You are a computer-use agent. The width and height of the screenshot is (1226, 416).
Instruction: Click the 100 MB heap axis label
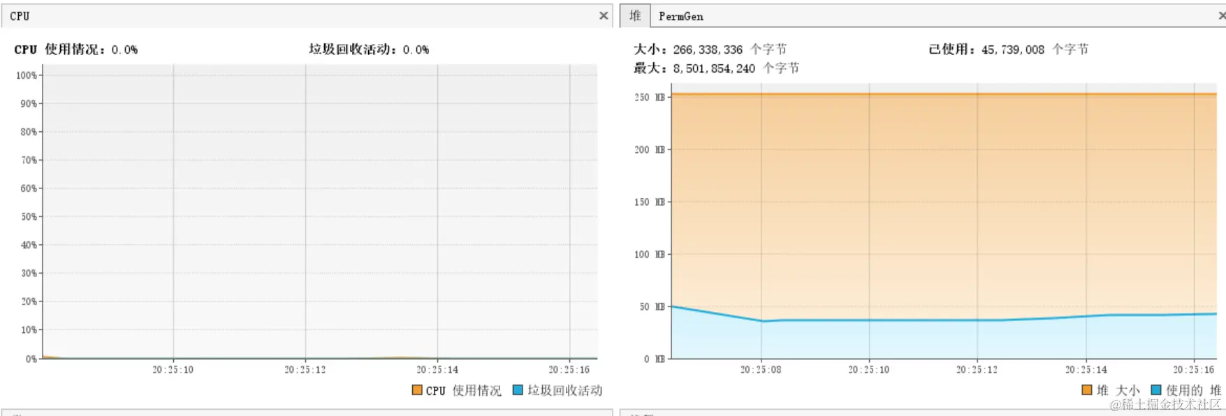pos(650,254)
